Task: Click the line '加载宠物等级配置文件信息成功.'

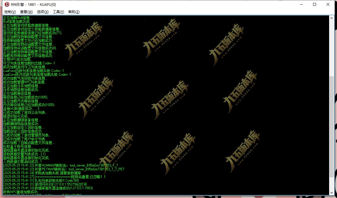Action: (28, 56)
